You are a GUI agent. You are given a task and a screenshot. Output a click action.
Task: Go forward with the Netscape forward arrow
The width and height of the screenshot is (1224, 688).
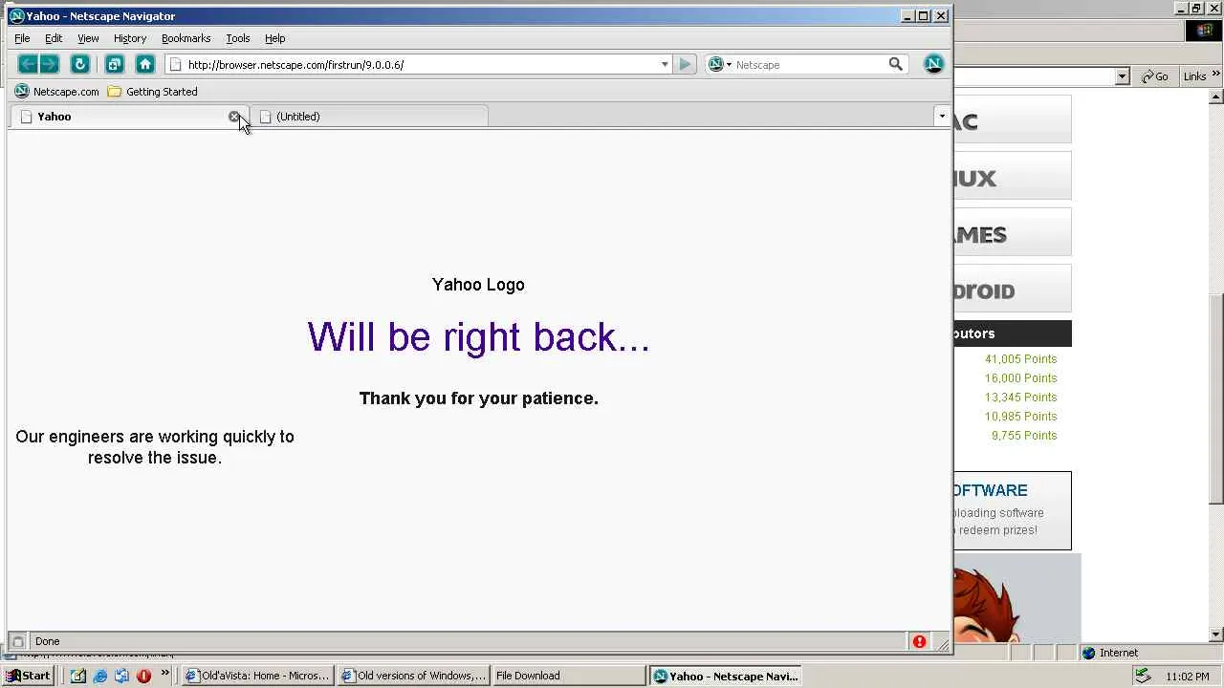tap(50, 64)
